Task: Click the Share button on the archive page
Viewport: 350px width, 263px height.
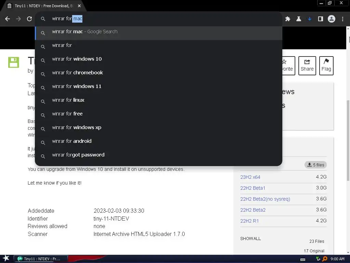Action: tap(307, 65)
